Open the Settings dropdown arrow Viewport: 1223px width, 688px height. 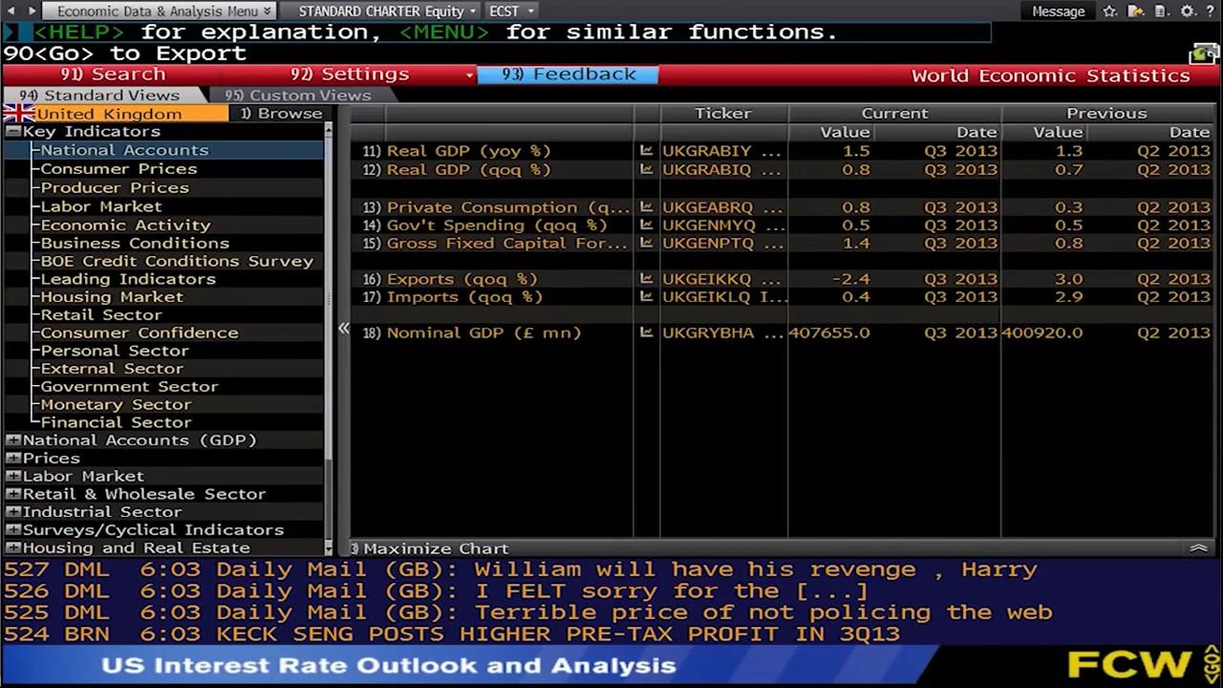point(469,75)
